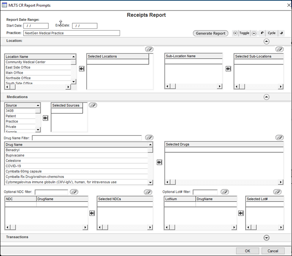
Task: Click the Optional Lot# filter input
Action: click(x=205, y=192)
